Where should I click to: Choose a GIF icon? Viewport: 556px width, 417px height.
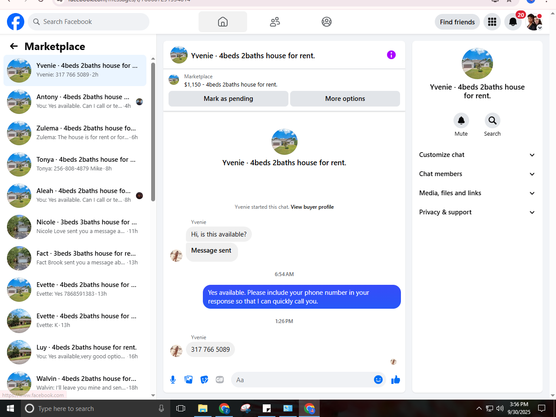220,380
